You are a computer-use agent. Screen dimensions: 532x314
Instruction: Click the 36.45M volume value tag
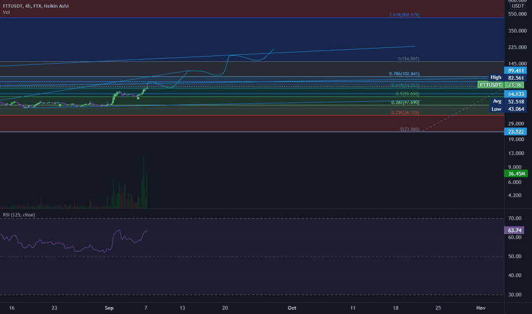[x=517, y=174]
